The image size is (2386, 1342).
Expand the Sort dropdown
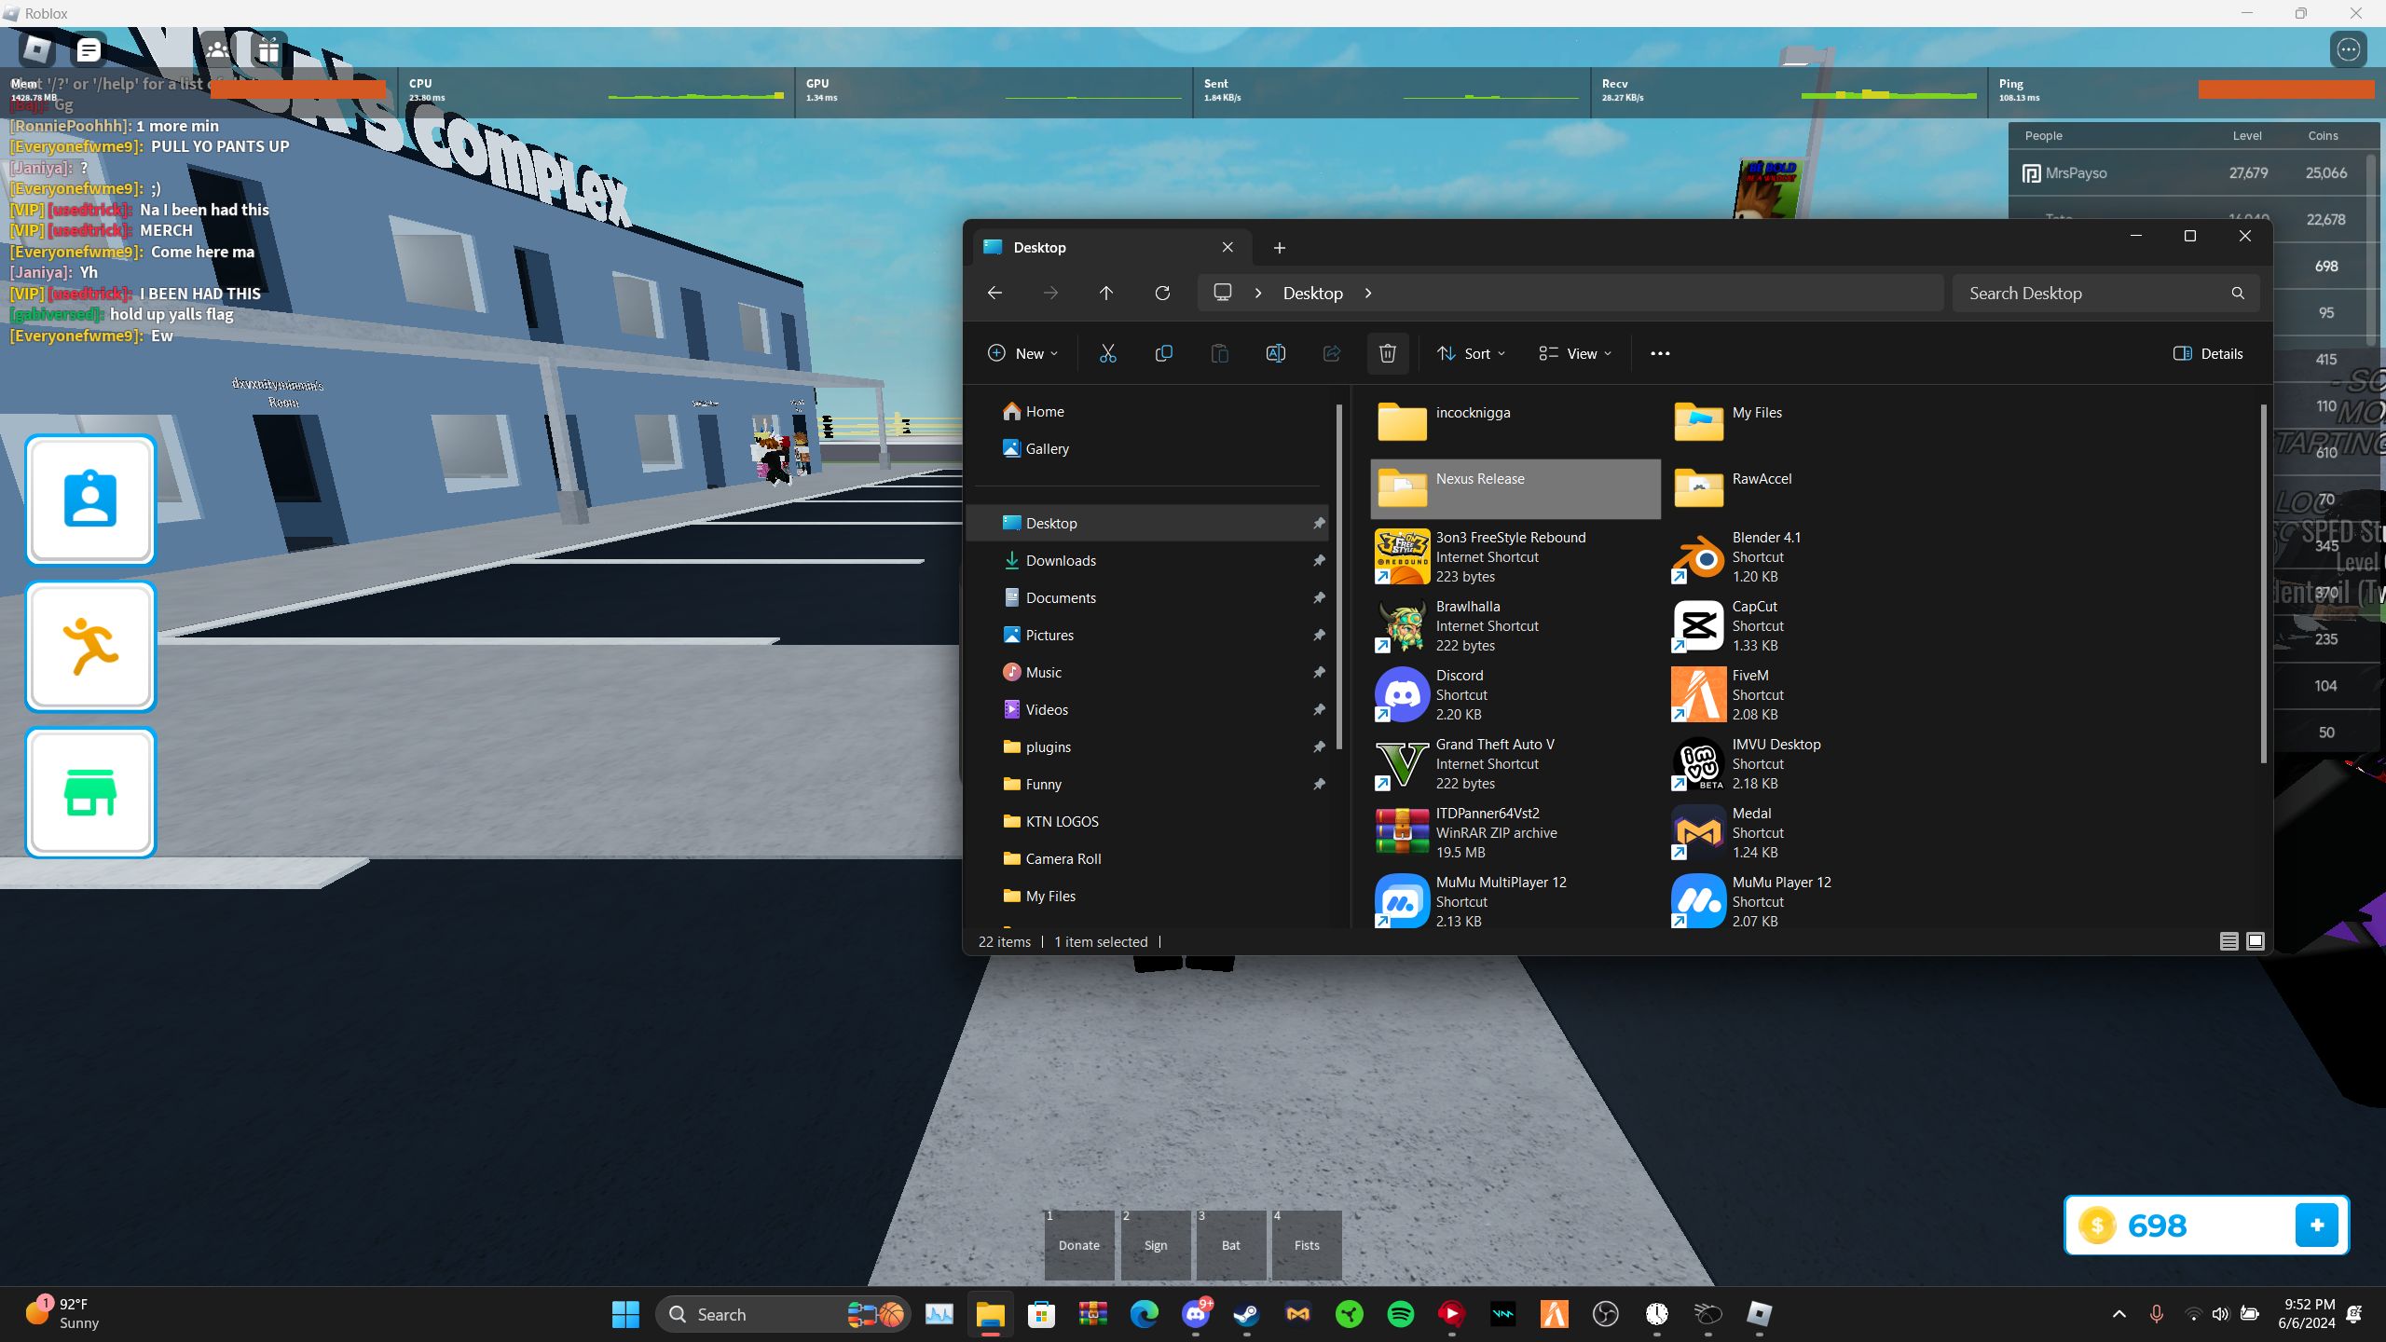click(x=1471, y=353)
